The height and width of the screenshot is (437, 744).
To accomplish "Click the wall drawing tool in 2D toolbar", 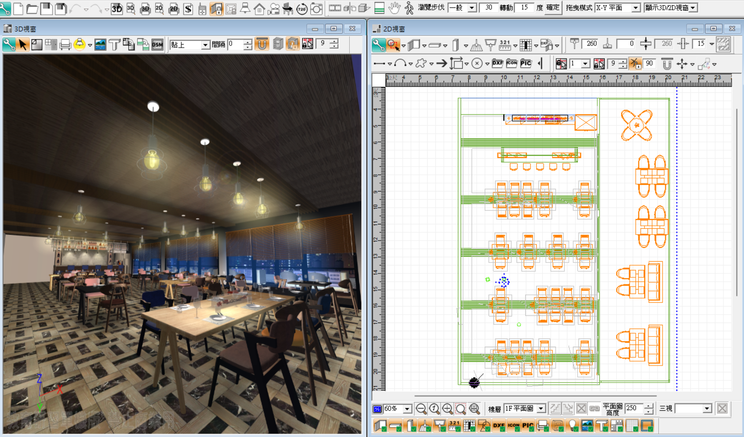I will click(414, 45).
